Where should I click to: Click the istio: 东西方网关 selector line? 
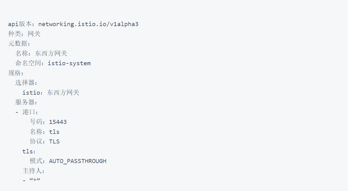51,93
